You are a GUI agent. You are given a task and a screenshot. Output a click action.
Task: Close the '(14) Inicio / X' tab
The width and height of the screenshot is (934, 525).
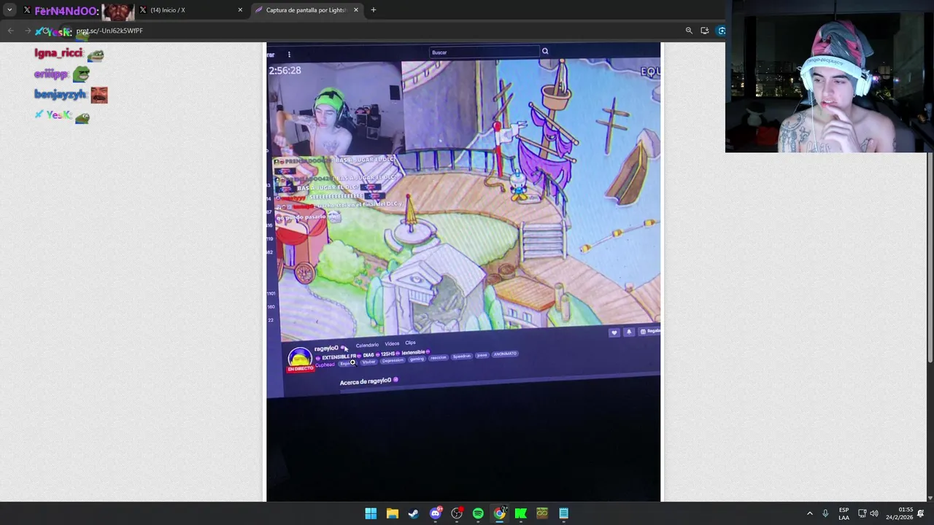tap(240, 10)
